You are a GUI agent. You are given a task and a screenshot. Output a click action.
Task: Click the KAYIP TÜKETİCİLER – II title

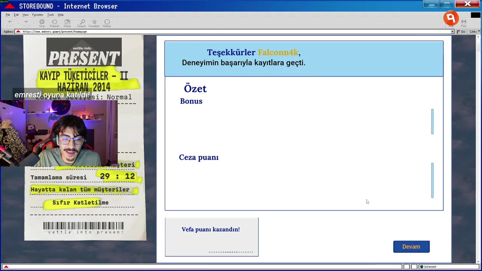tap(84, 76)
